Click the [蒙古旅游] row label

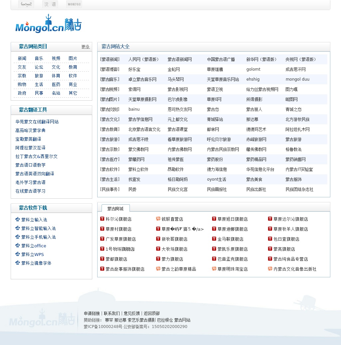coord(110,139)
